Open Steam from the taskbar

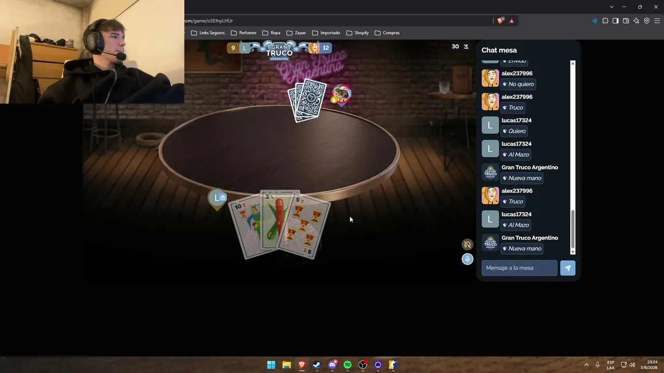pos(317,365)
